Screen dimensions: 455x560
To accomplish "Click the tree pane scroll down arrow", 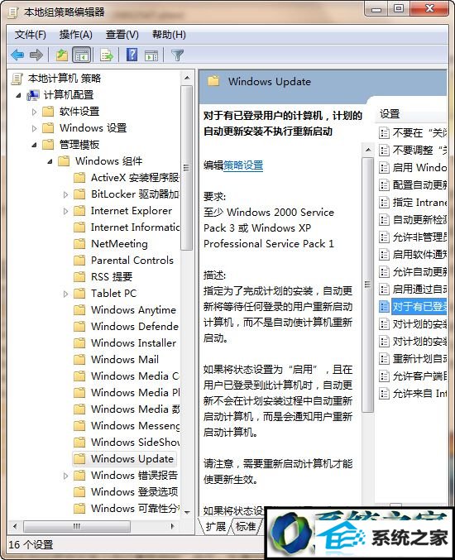I will (187, 512).
